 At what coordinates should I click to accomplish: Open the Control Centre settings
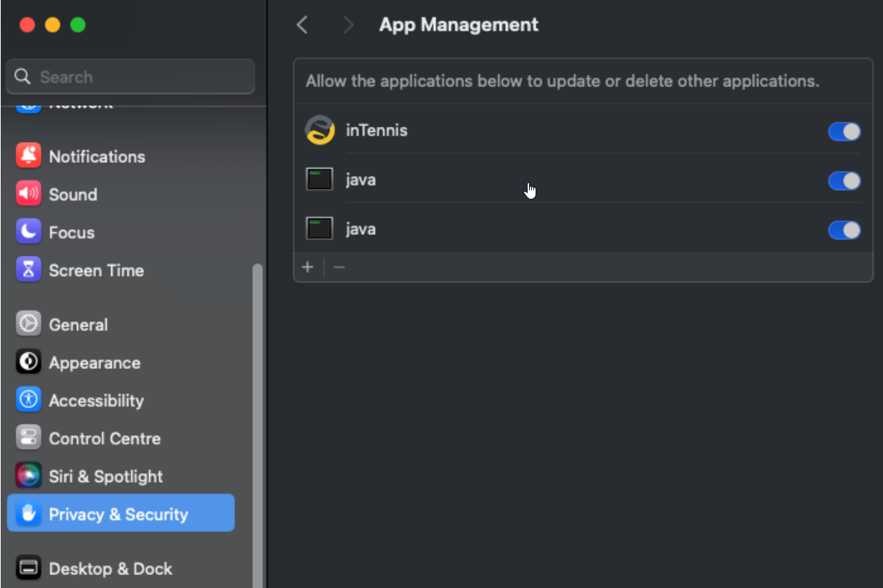[x=105, y=438]
